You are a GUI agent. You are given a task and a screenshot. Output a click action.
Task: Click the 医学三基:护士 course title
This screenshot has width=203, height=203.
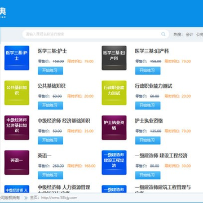click(x=52, y=51)
